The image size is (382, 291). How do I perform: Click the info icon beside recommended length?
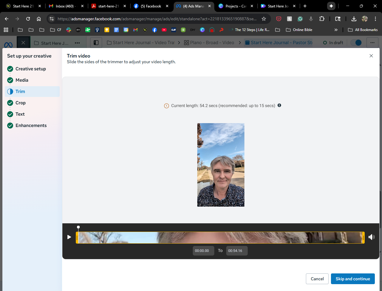pos(279,105)
